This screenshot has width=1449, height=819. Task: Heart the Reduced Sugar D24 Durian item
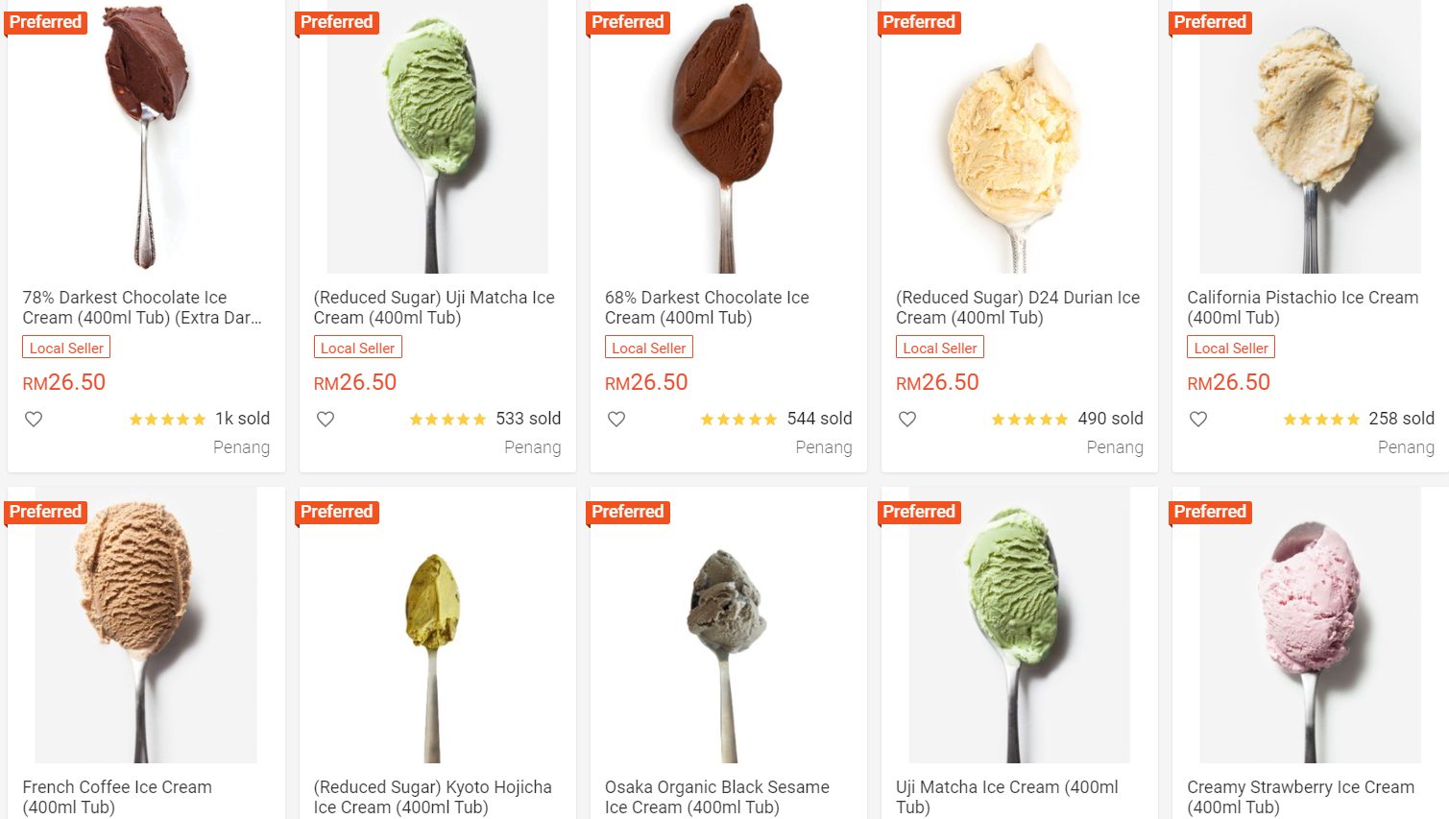tap(907, 420)
